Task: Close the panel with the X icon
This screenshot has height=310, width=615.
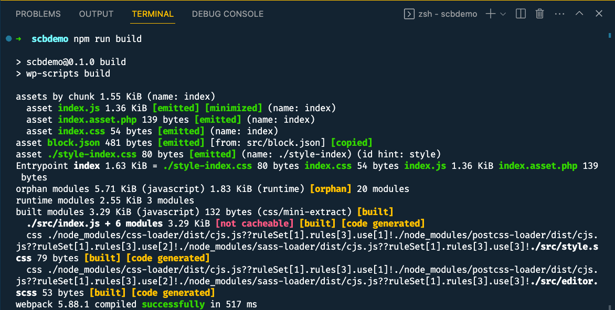Action: pos(599,14)
